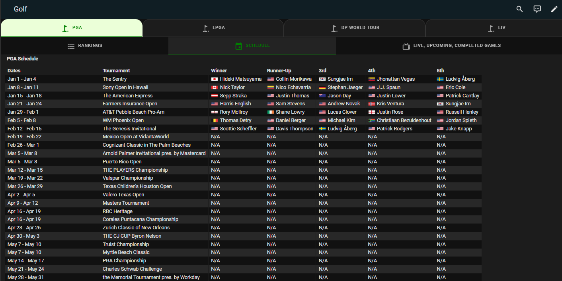Screen dimensions: 562x281
Task: Switch to the LPGA tab
Action: tap(213, 28)
